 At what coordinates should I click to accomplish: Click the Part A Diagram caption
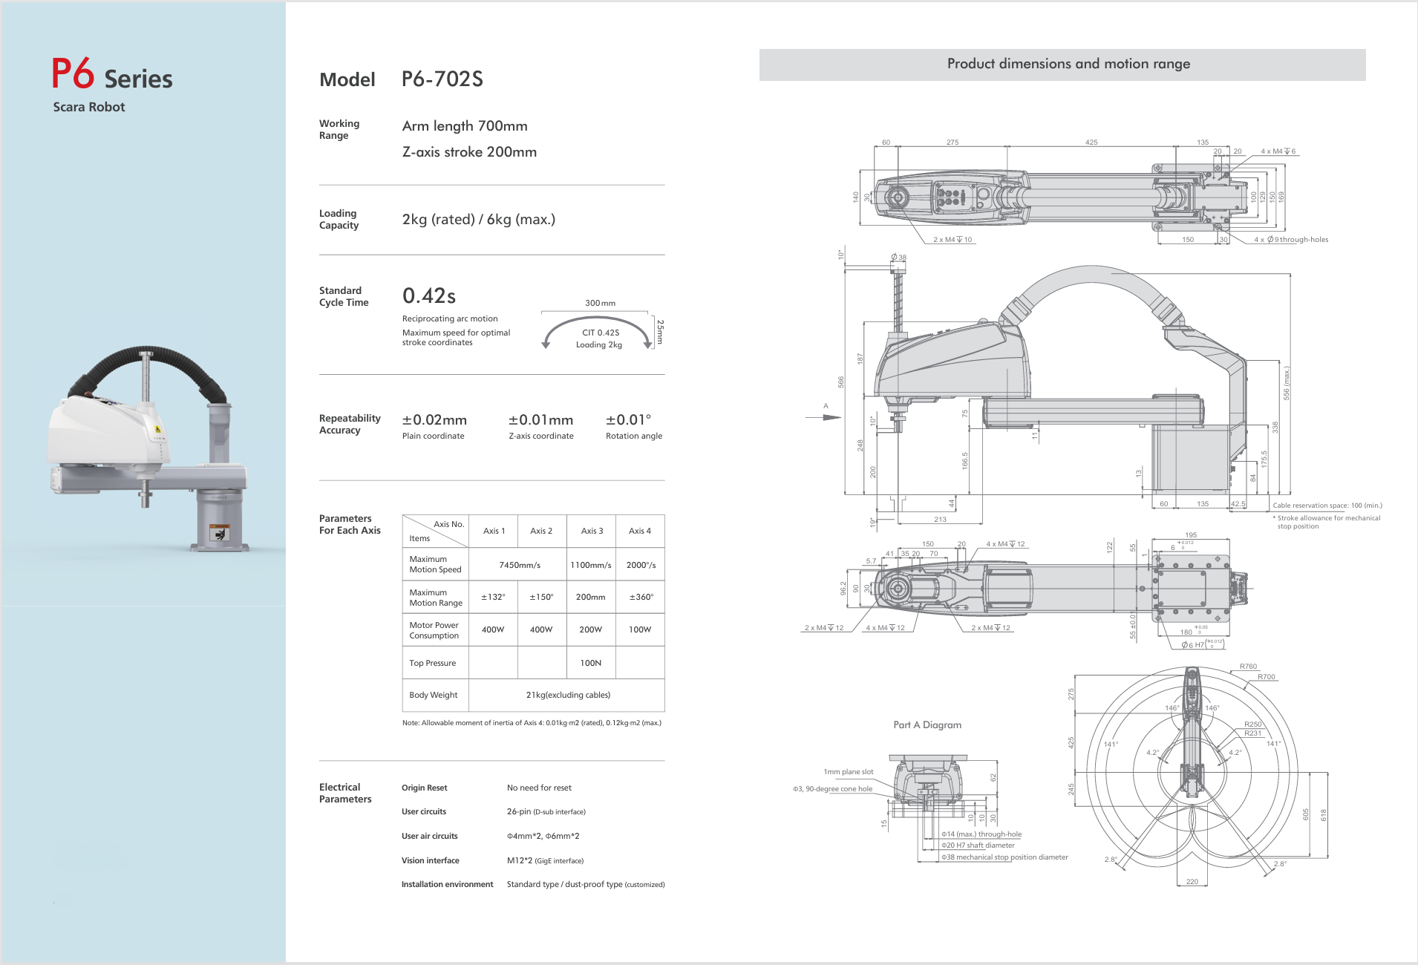(x=927, y=725)
